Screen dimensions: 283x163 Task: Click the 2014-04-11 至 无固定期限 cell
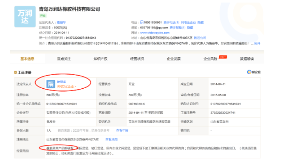pos(146,112)
